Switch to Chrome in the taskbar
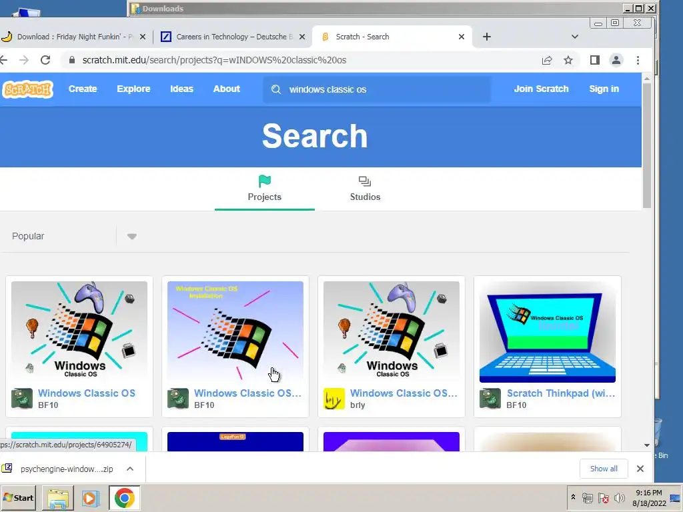The image size is (683, 512). coord(125,498)
